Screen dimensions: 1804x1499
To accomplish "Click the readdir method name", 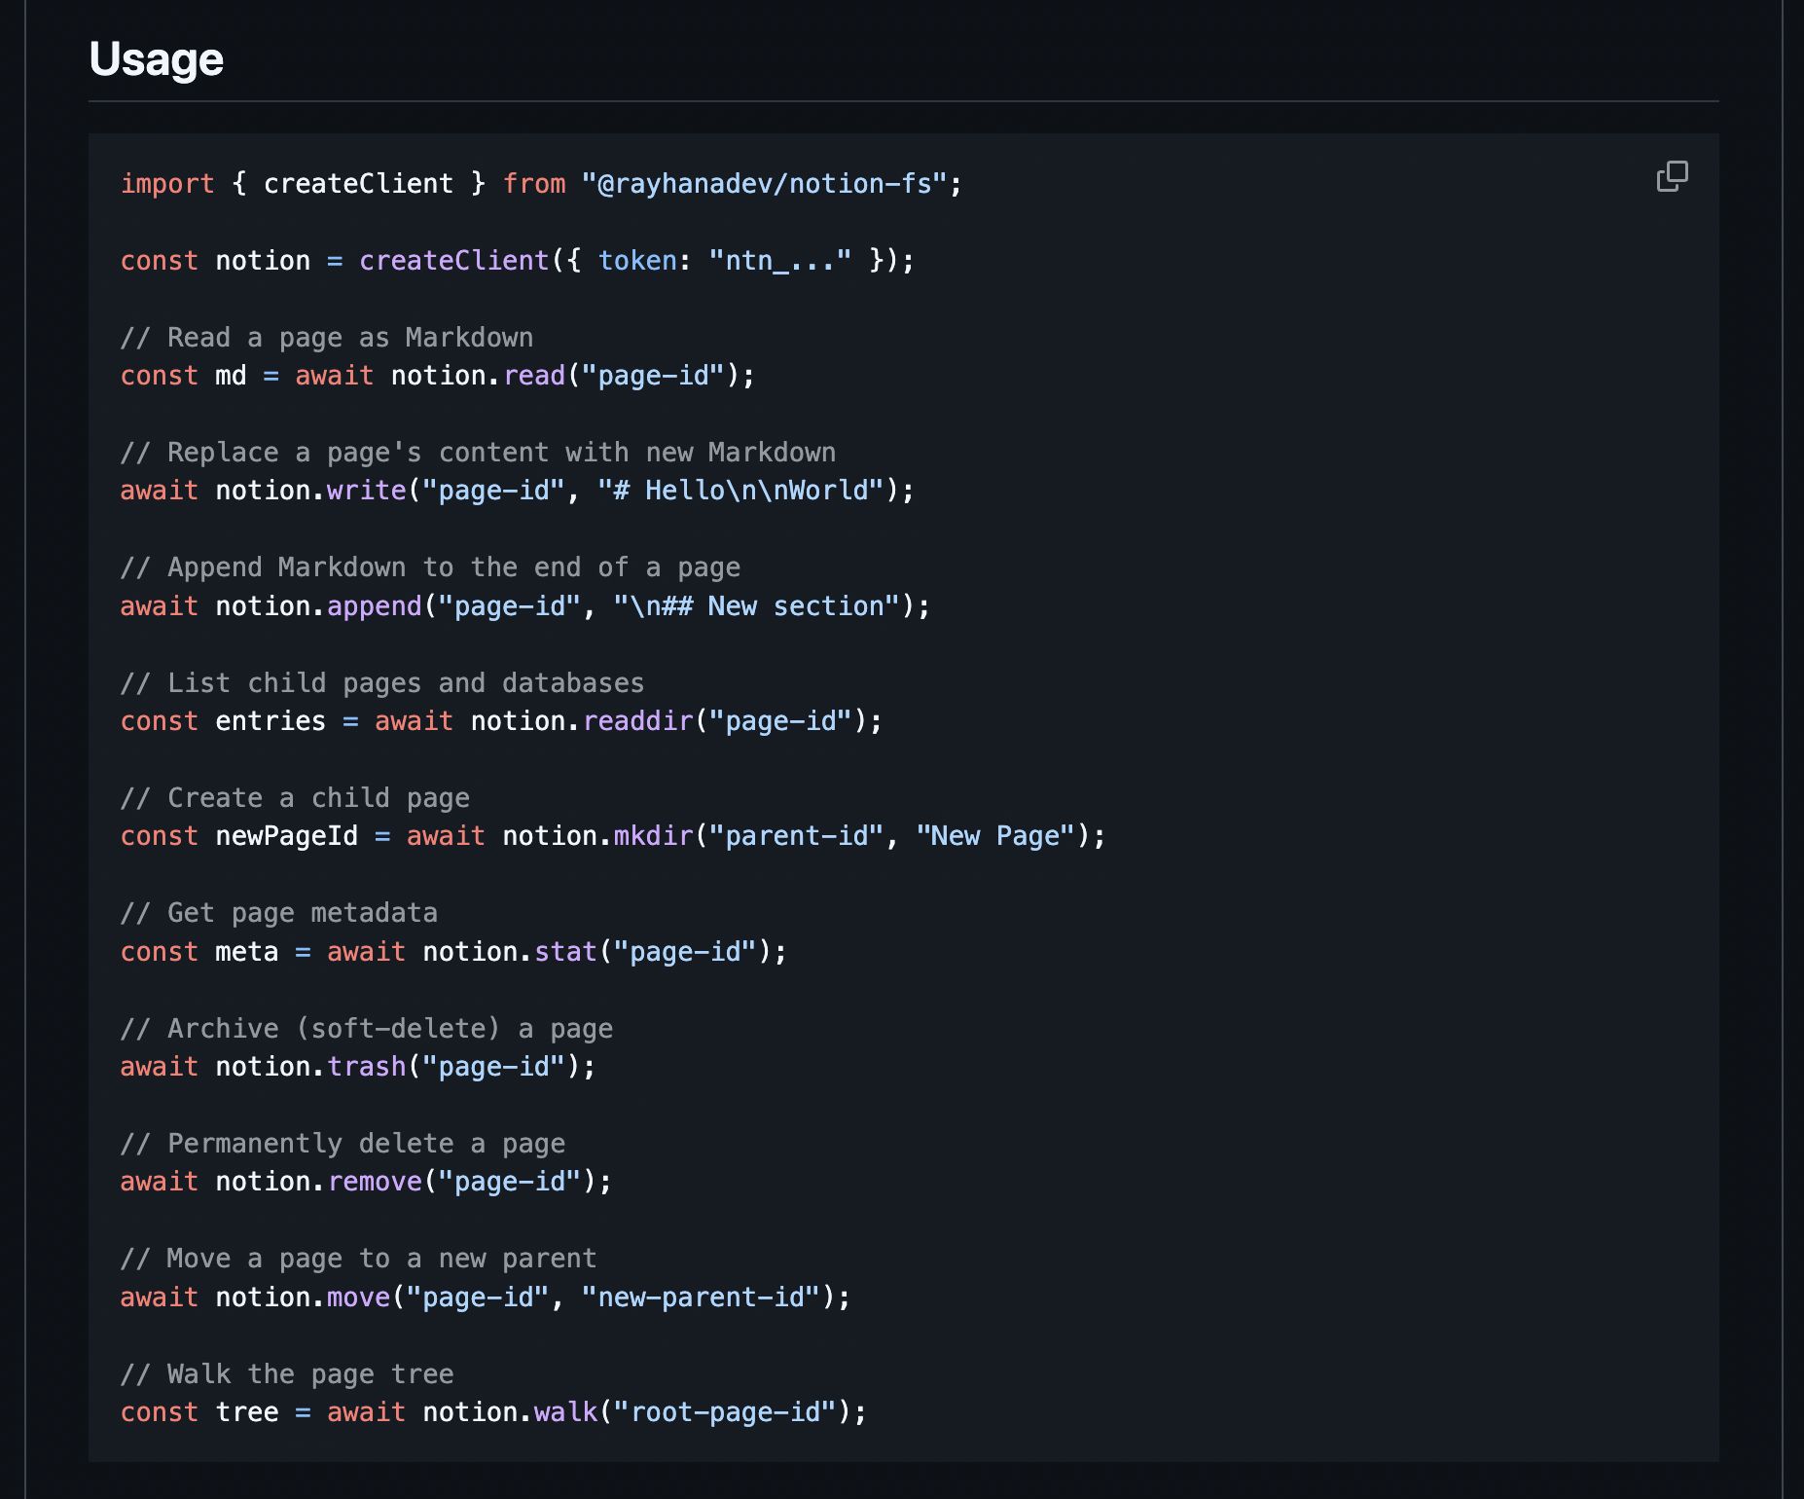I will click(638, 721).
